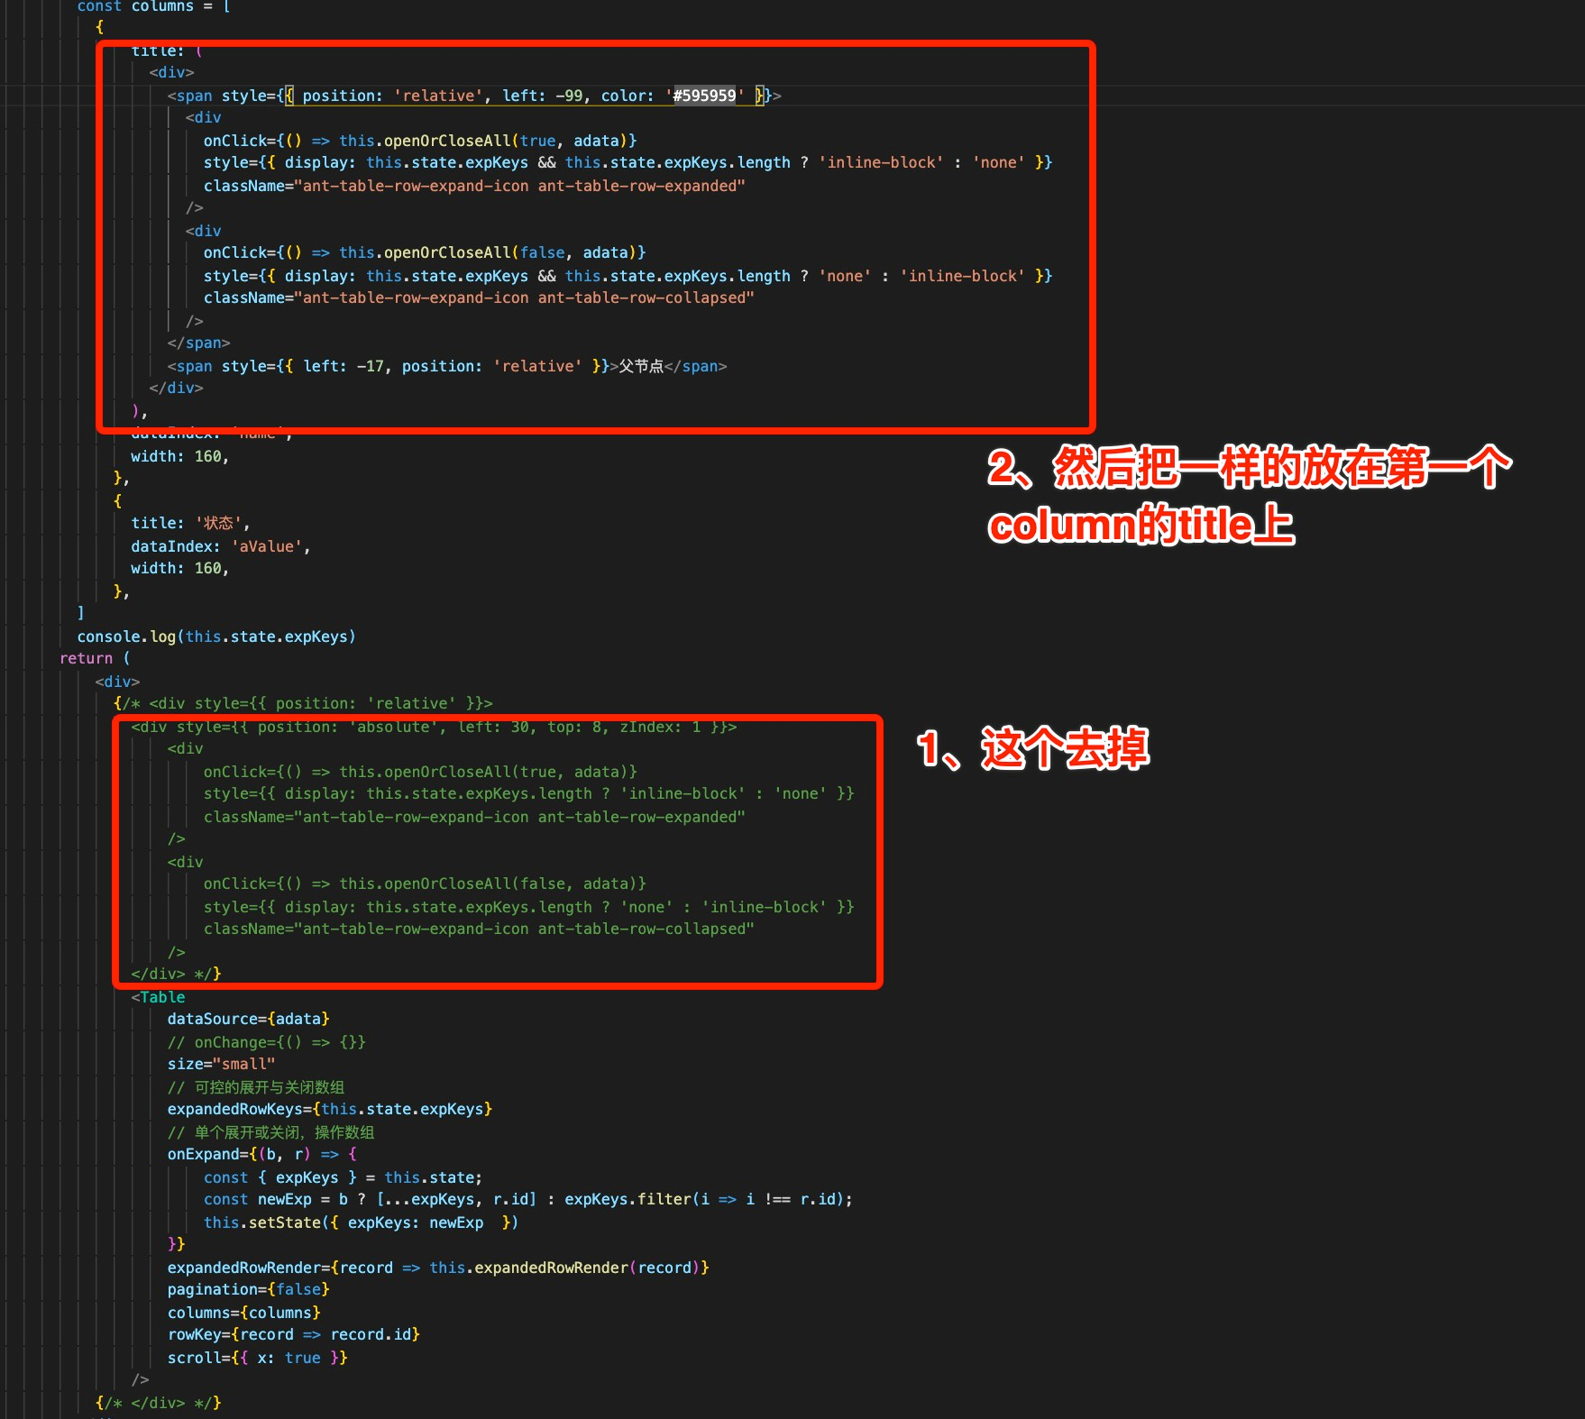Select the width: 160 property under 状态 column

(178, 568)
